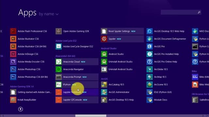Click the 'Adobe InDesign CS6' label text
Screen dimensions: 209x117
coord(28,54)
